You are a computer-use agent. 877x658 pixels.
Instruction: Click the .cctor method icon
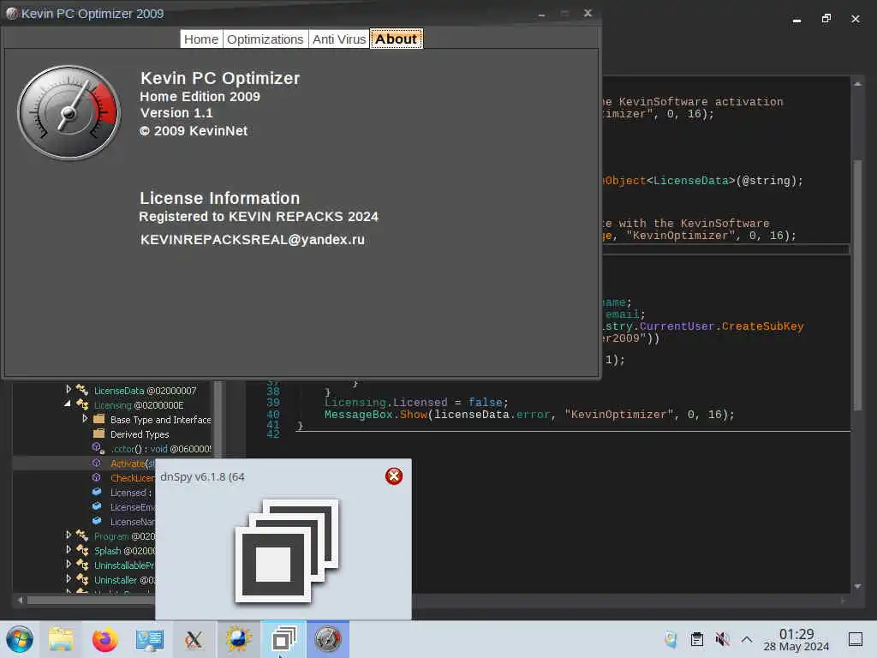98,448
